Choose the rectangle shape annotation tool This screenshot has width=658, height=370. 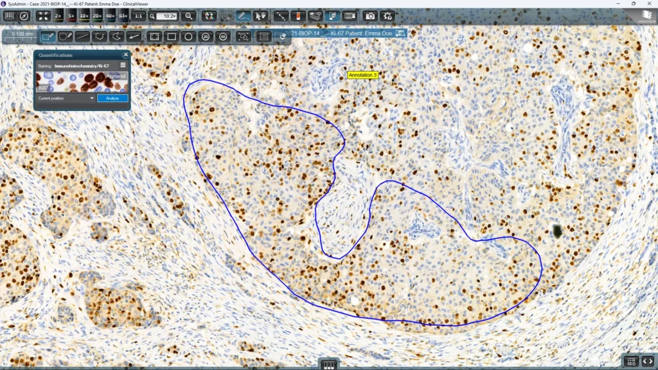click(172, 37)
